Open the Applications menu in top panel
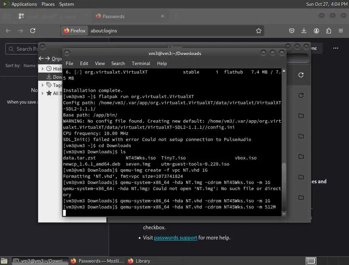 tap(24, 4)
